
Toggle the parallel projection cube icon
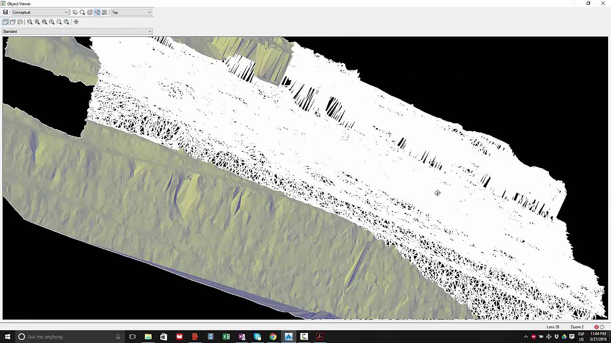[5, 22]
